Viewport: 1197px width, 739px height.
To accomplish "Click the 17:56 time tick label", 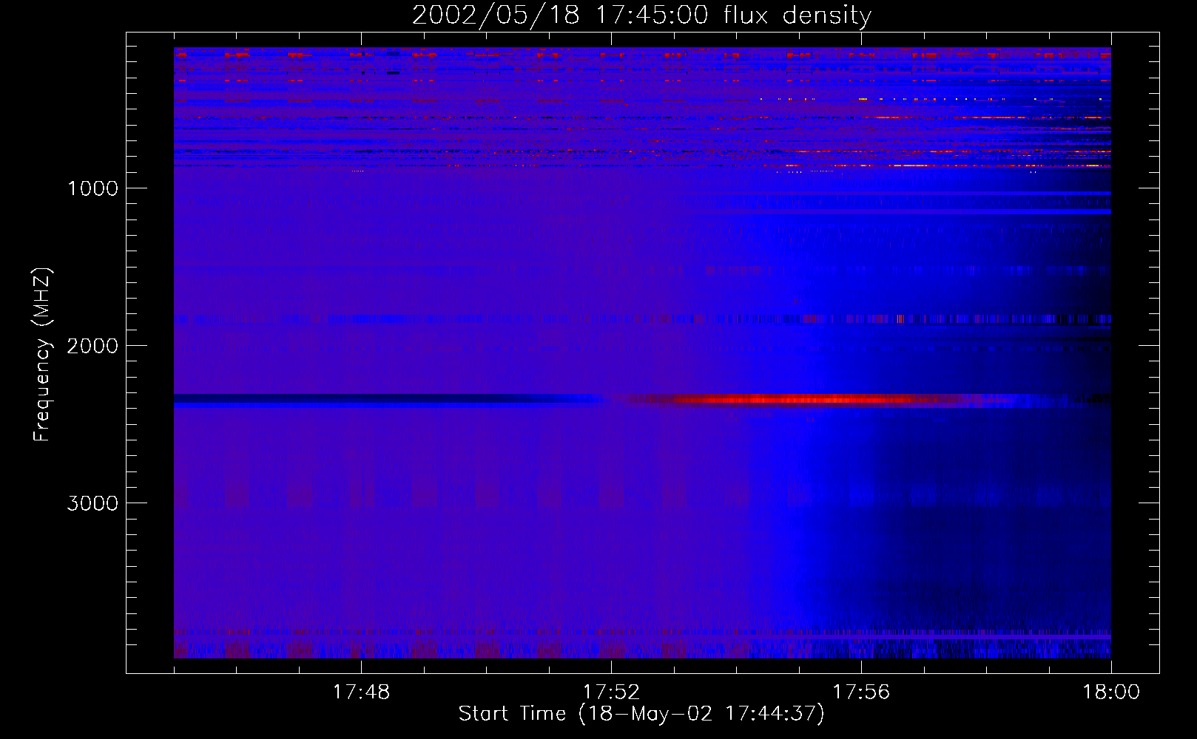I will [861, 692].
